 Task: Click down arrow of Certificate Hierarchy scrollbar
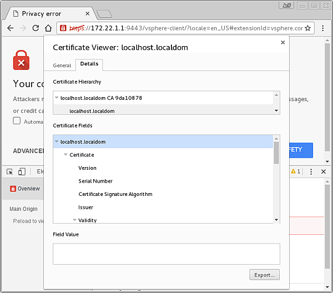[276, 110]
